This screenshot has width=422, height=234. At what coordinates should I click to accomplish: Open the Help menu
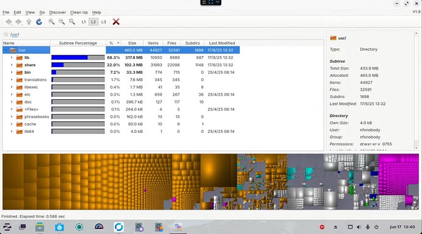[97, 12]
